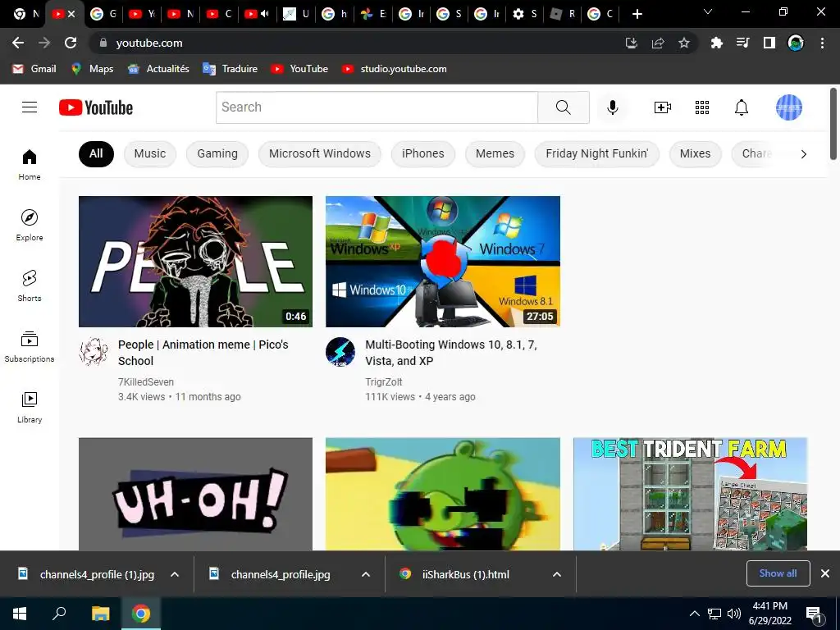Click browser forward arrow

[x=44, y=43]
